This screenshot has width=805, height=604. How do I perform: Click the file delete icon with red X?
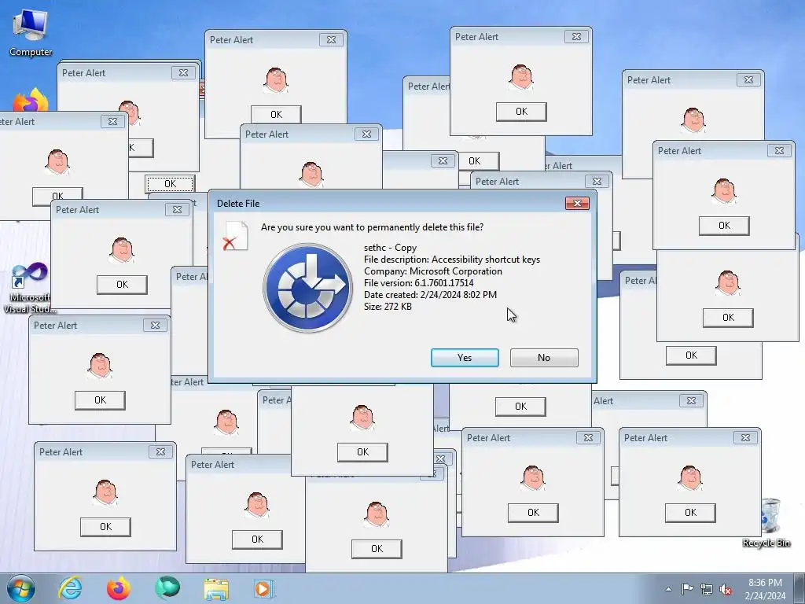236,236
